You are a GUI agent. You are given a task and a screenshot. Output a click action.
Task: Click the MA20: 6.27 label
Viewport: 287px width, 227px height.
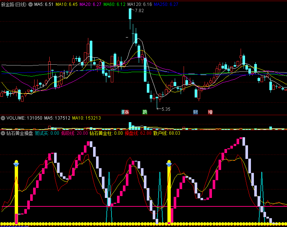point(90,4)
